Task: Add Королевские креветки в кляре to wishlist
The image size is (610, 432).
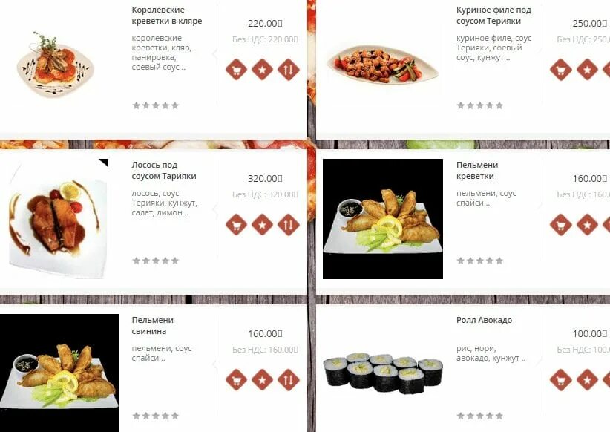Action: pyautogui.click(x=262, y=70)
